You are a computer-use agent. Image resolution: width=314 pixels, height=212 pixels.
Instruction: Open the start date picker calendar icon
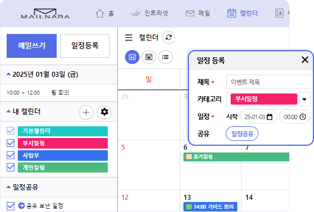coord(270,117)
